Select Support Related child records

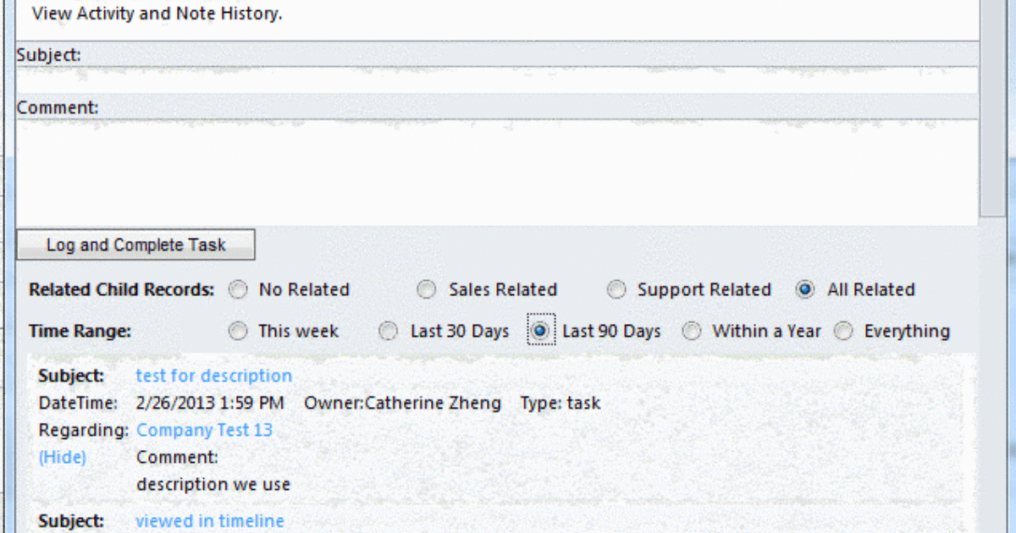pyautogui.click(x=617, y=289)
